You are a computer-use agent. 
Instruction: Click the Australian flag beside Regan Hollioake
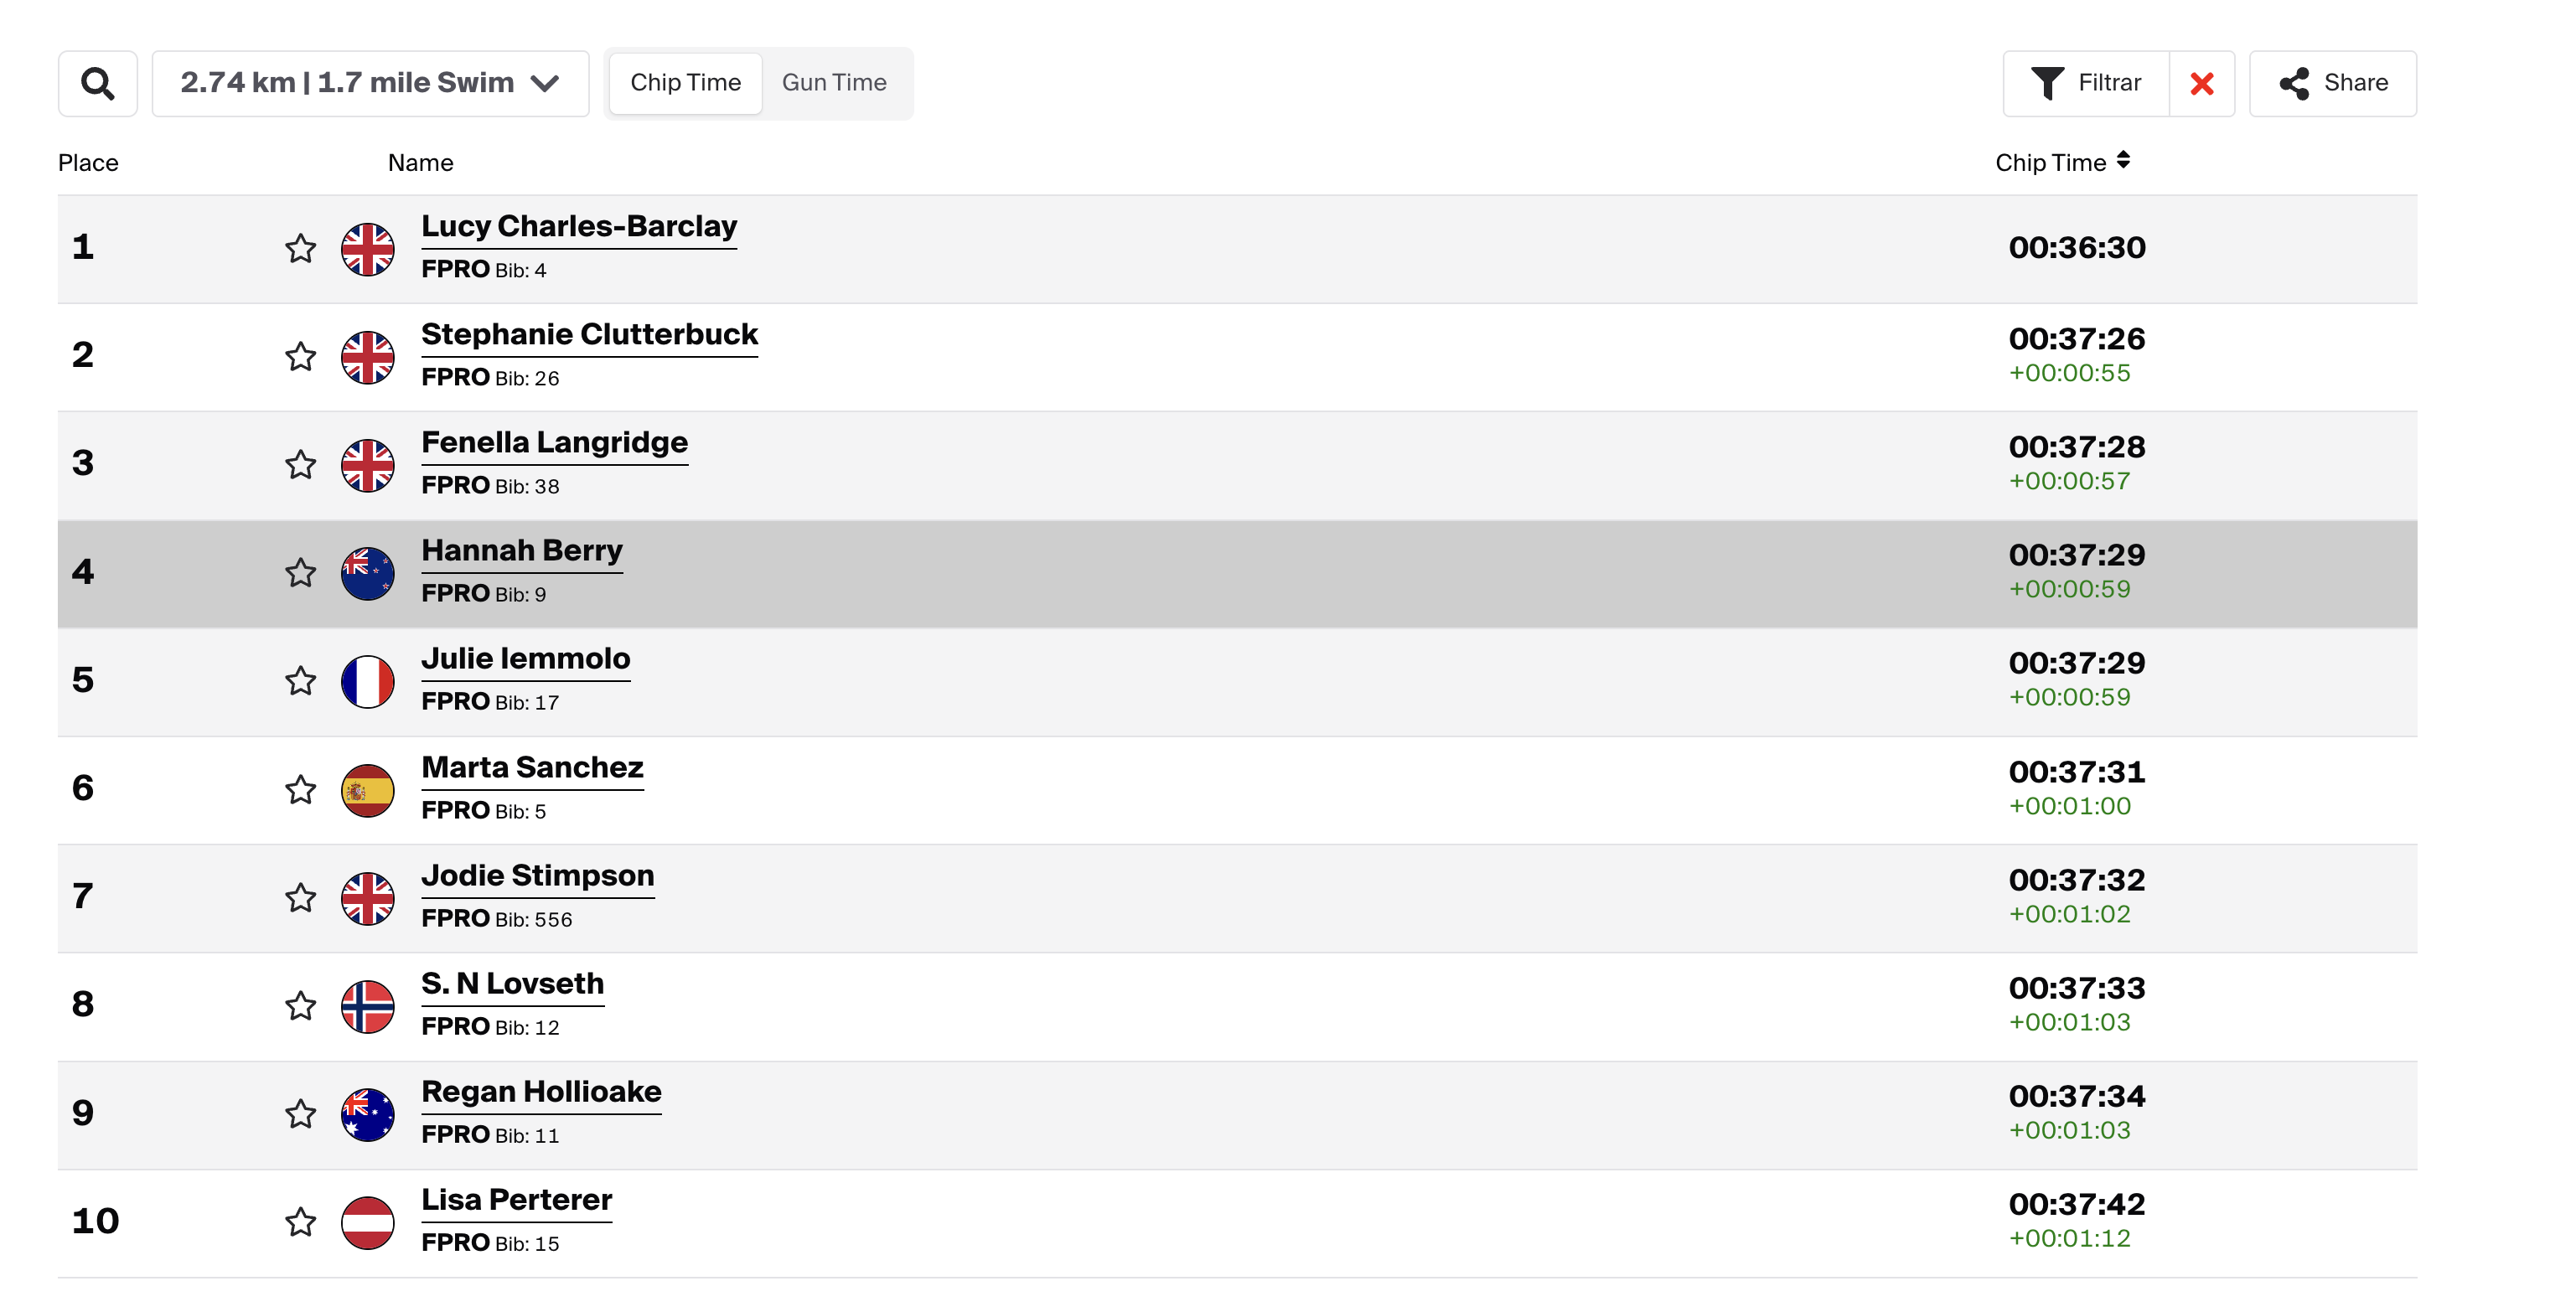[x=367, y=1114]
